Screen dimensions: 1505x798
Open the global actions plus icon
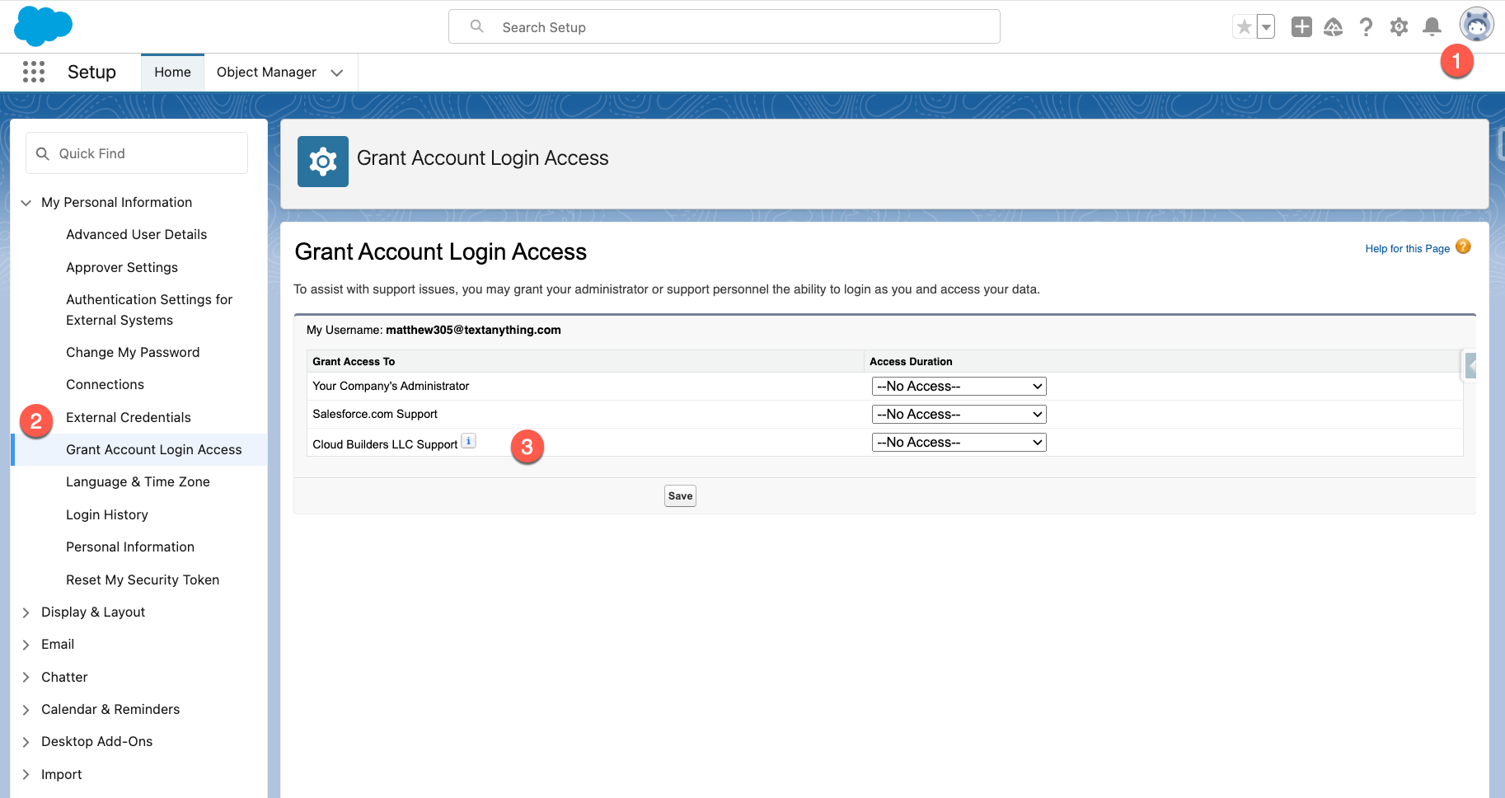click(1301, 27)
